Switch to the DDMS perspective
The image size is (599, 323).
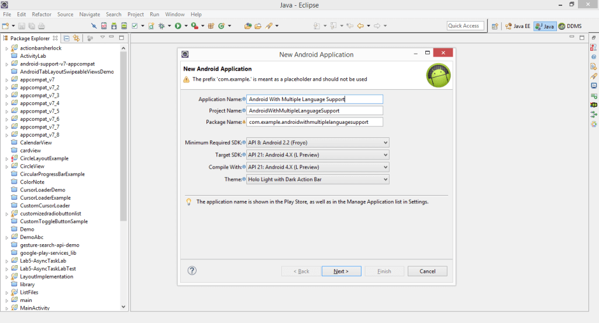[x=570, y=26]
